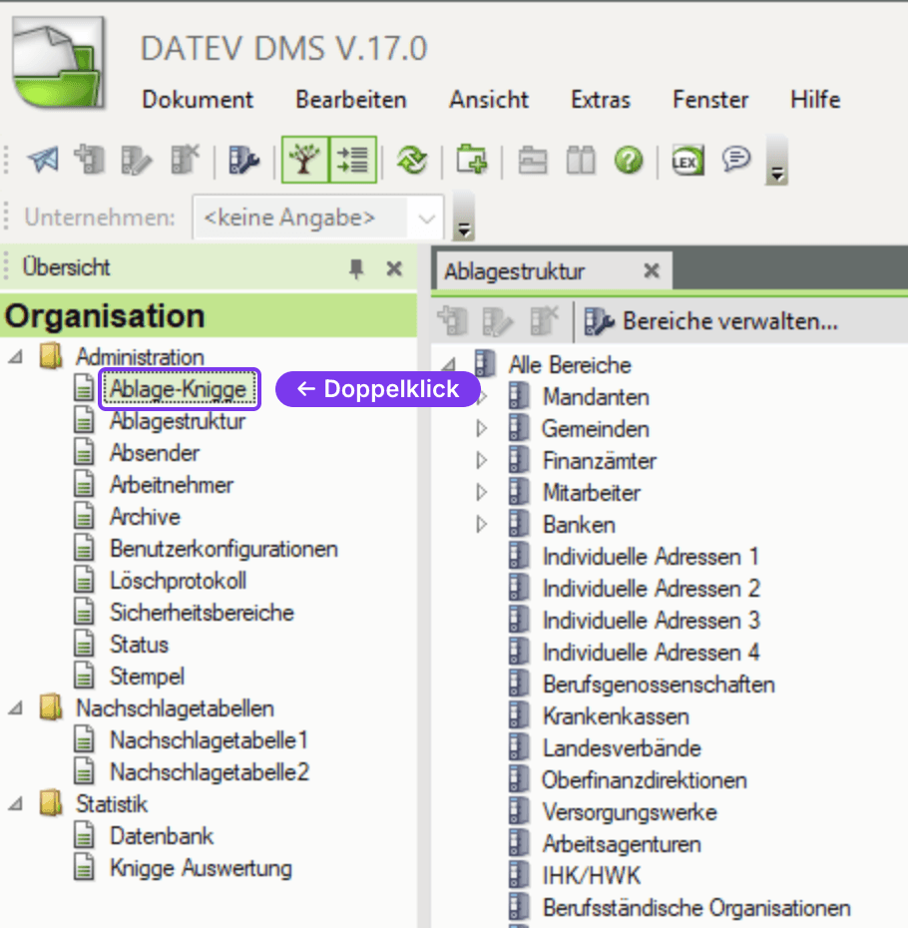
Task: Click Bereiche verwalten button
Action: coord(711,321)
